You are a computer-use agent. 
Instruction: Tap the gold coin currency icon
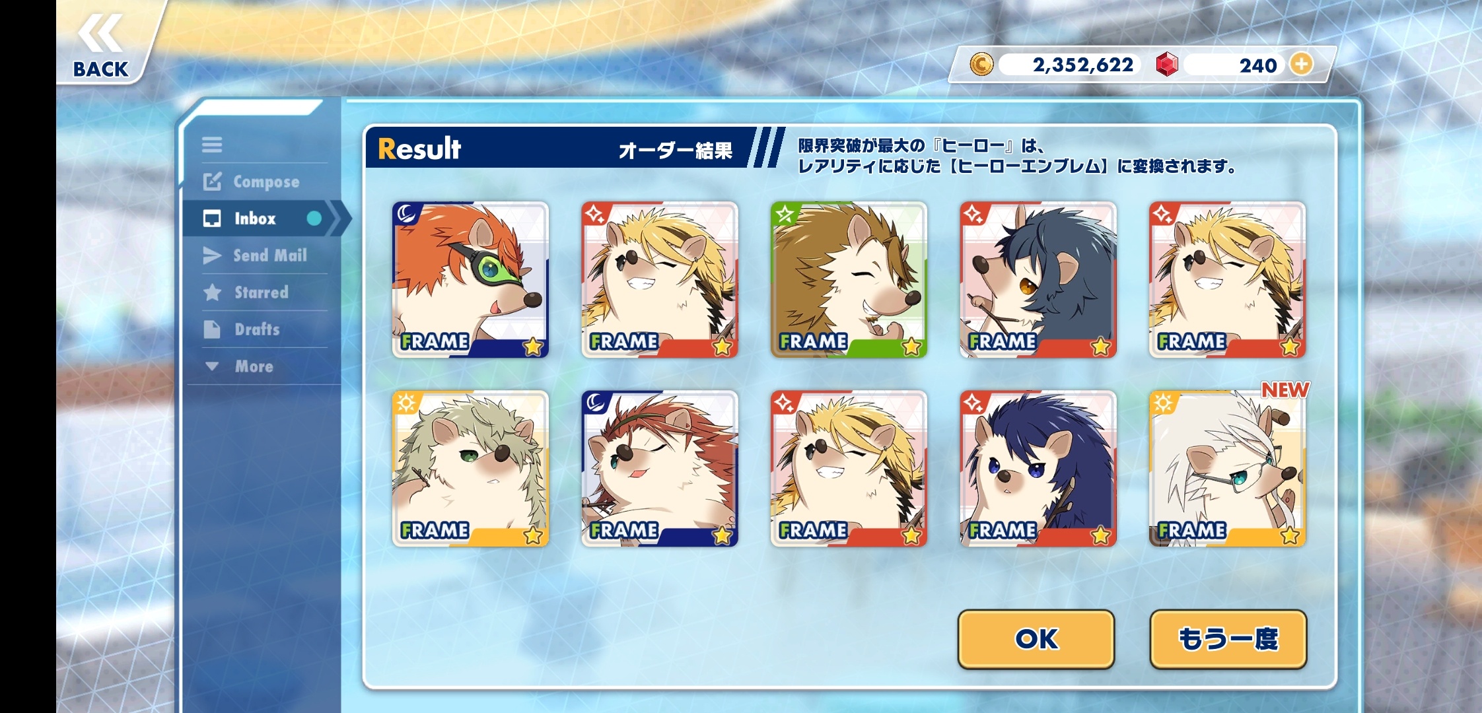pyautogui.click(x=981, y=65)
